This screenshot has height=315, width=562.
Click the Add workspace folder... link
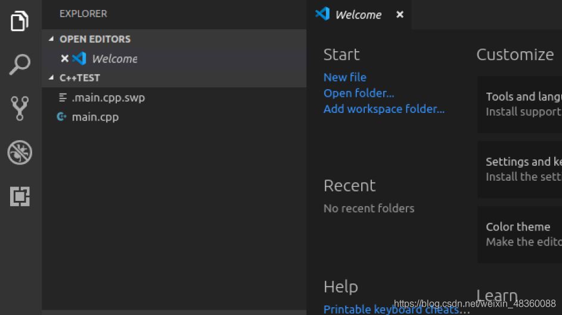coord(384,109)
